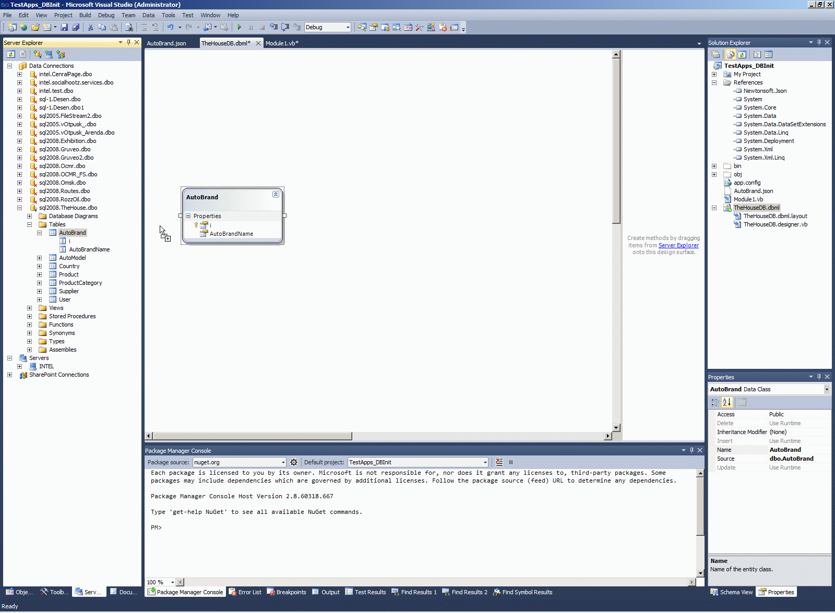Viewport: 835px width, 613px height.
Task: Open the Properties object selector dropdown
Action: 827,389
